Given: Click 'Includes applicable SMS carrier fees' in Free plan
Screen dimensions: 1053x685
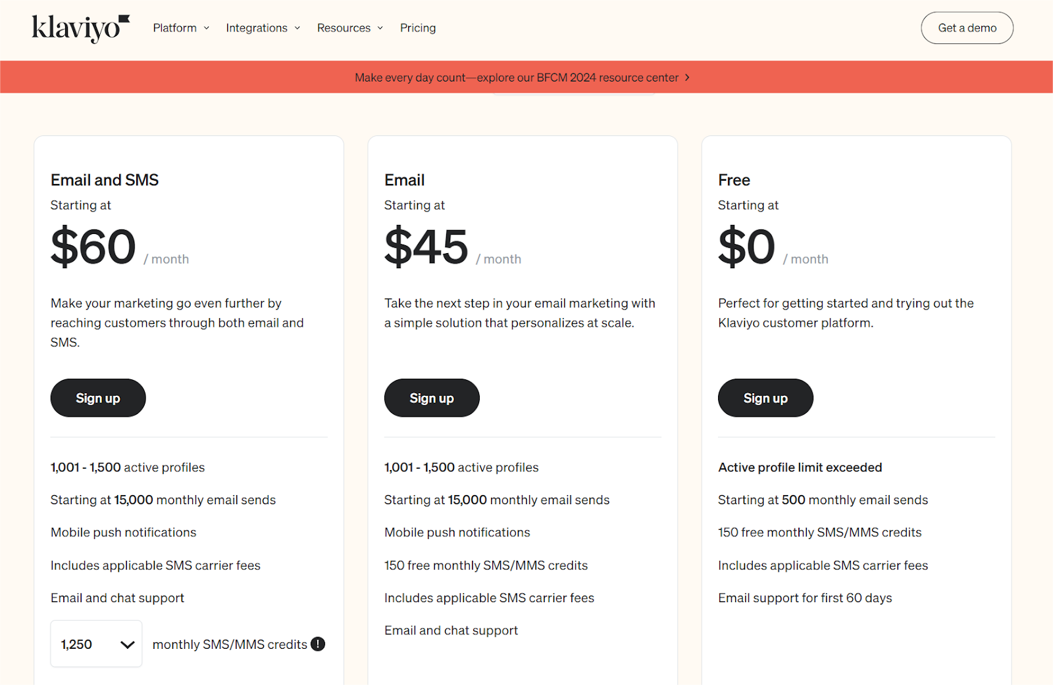Looking at the screenshot, I should [823, 565].
